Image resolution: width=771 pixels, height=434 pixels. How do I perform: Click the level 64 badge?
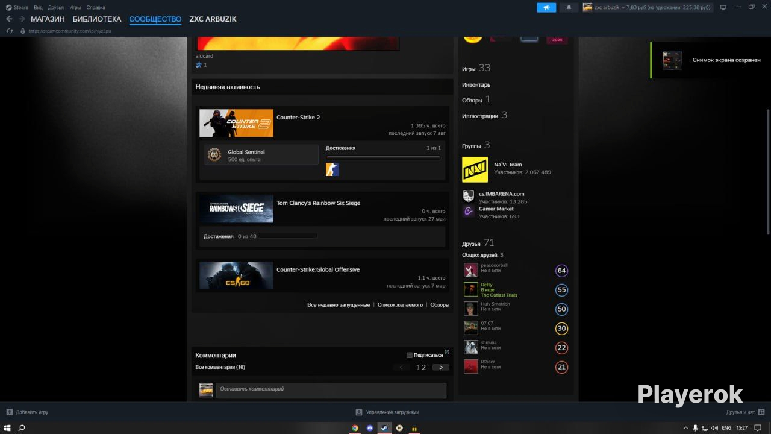(x=561, y=271)
